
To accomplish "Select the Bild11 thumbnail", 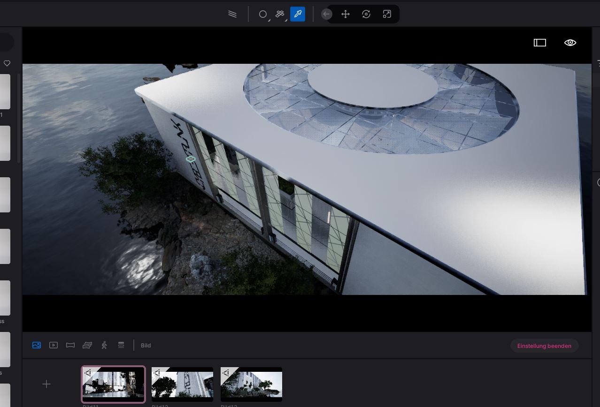I will (x=113, y=384).
